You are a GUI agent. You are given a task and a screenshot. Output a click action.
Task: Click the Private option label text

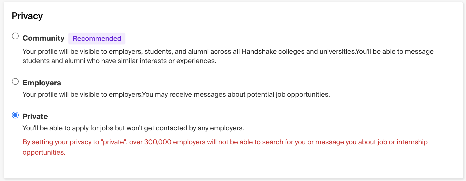tap(35, 116)
